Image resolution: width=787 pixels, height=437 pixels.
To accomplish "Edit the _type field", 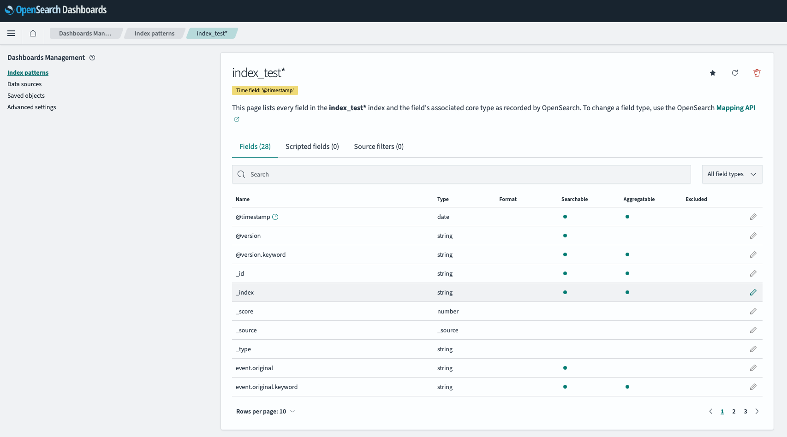I will 753,349.
